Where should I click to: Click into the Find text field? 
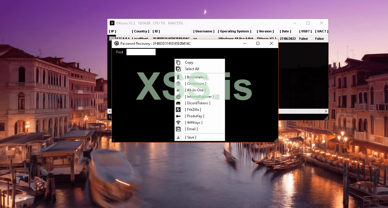[141, 52]
